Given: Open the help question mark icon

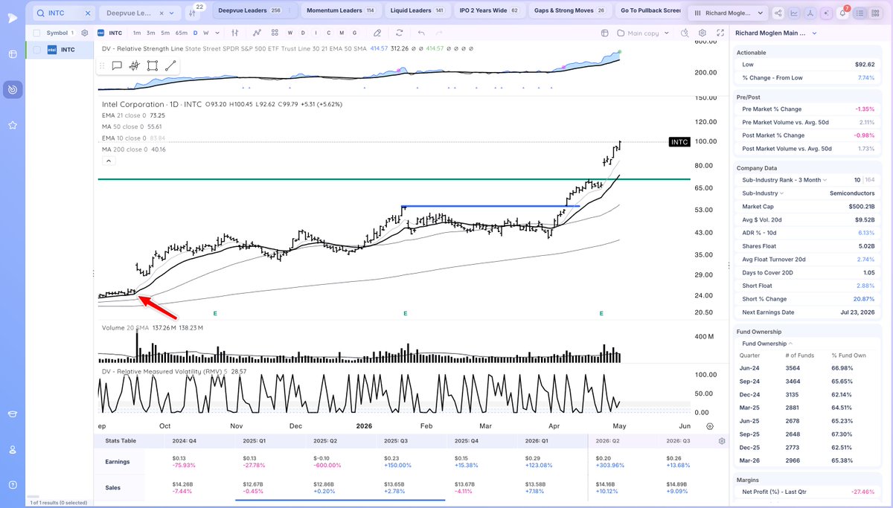Looking at the screenshot, I should click(13, 486).
